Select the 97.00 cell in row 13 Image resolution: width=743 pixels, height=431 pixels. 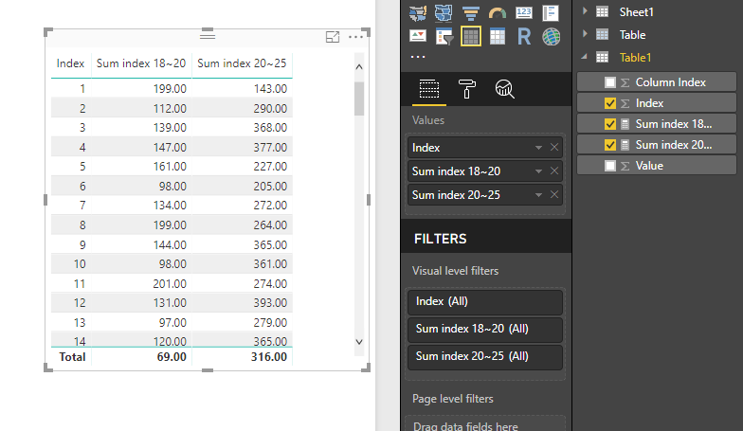pos(172,322)
